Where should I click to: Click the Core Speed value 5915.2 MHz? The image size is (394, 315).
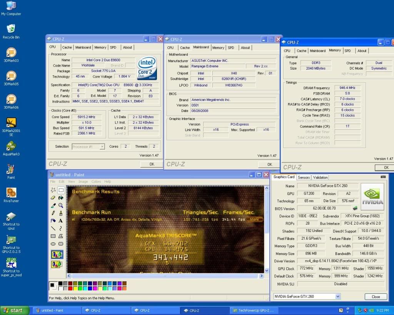click(87, 117)
